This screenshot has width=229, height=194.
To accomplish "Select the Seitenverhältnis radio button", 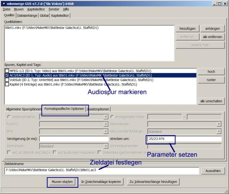I will (x=9, y=117).
